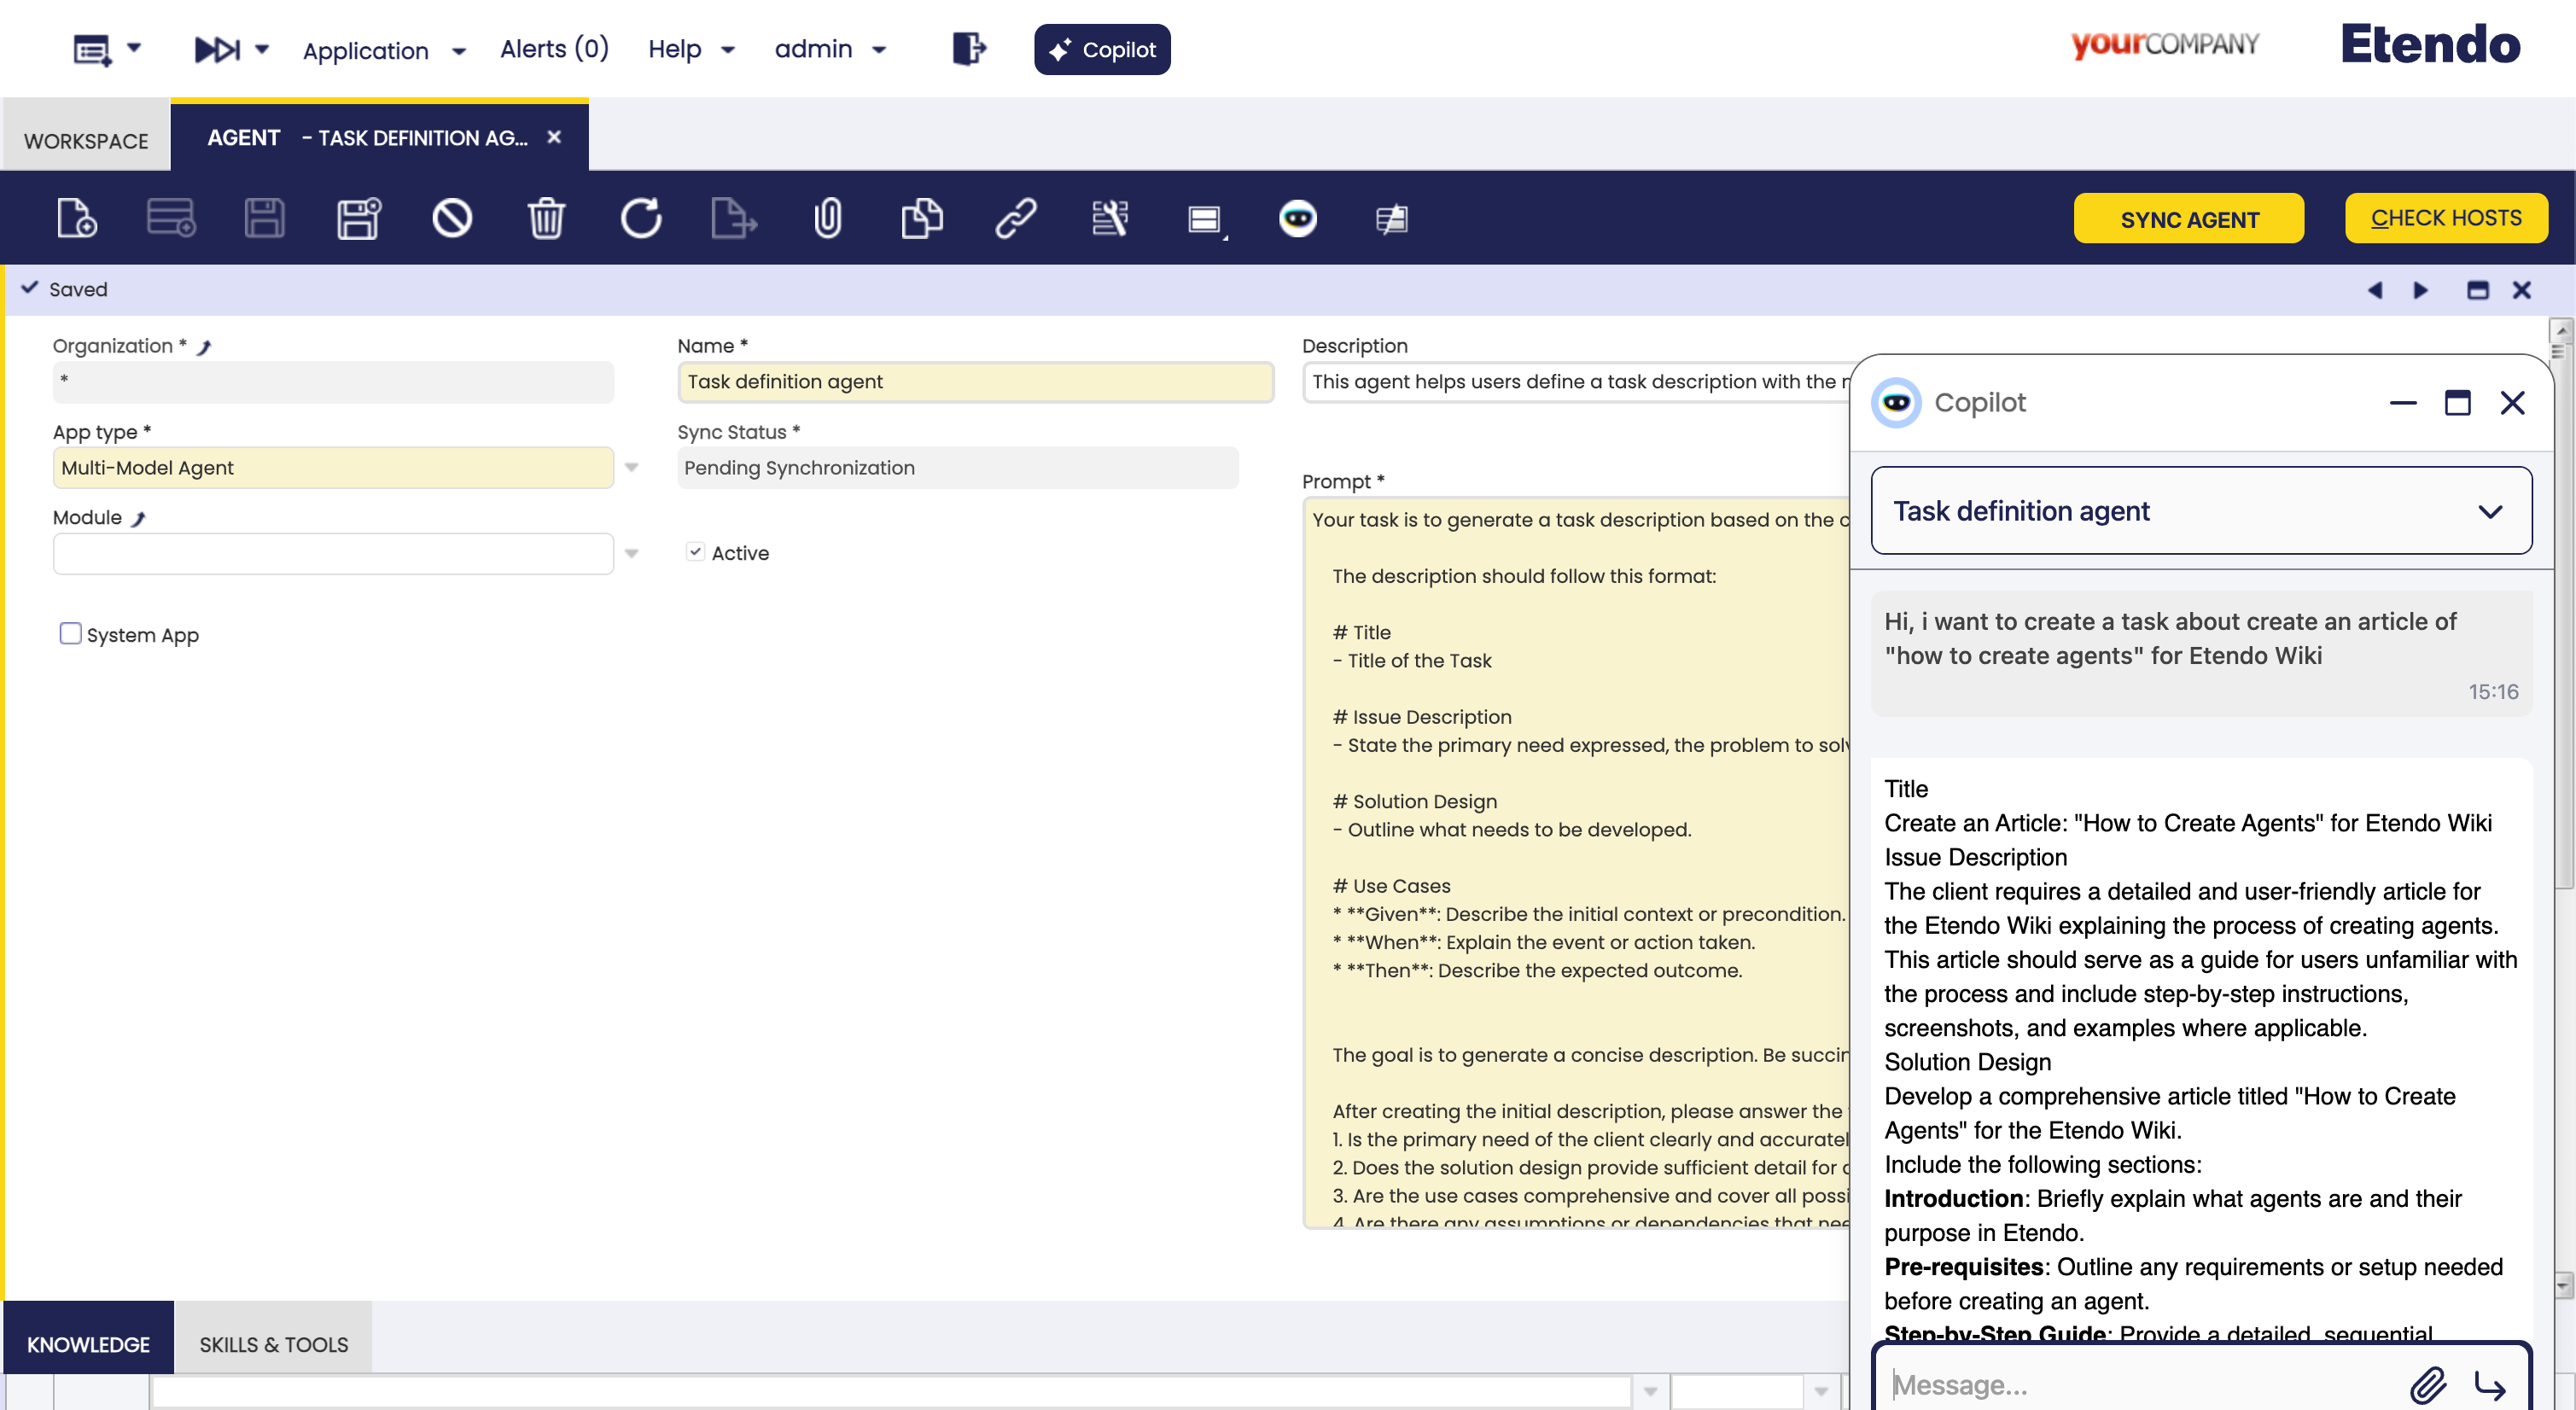Click the direct link chain icon

coord(1016,218)
